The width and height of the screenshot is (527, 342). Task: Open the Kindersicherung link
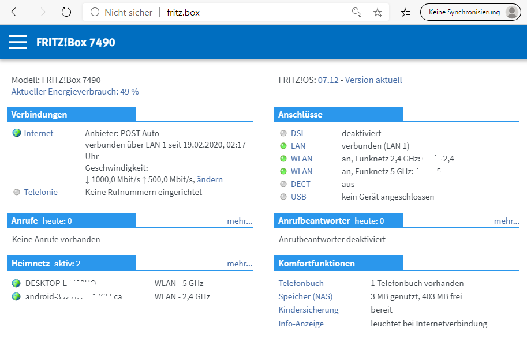point(309,310)
